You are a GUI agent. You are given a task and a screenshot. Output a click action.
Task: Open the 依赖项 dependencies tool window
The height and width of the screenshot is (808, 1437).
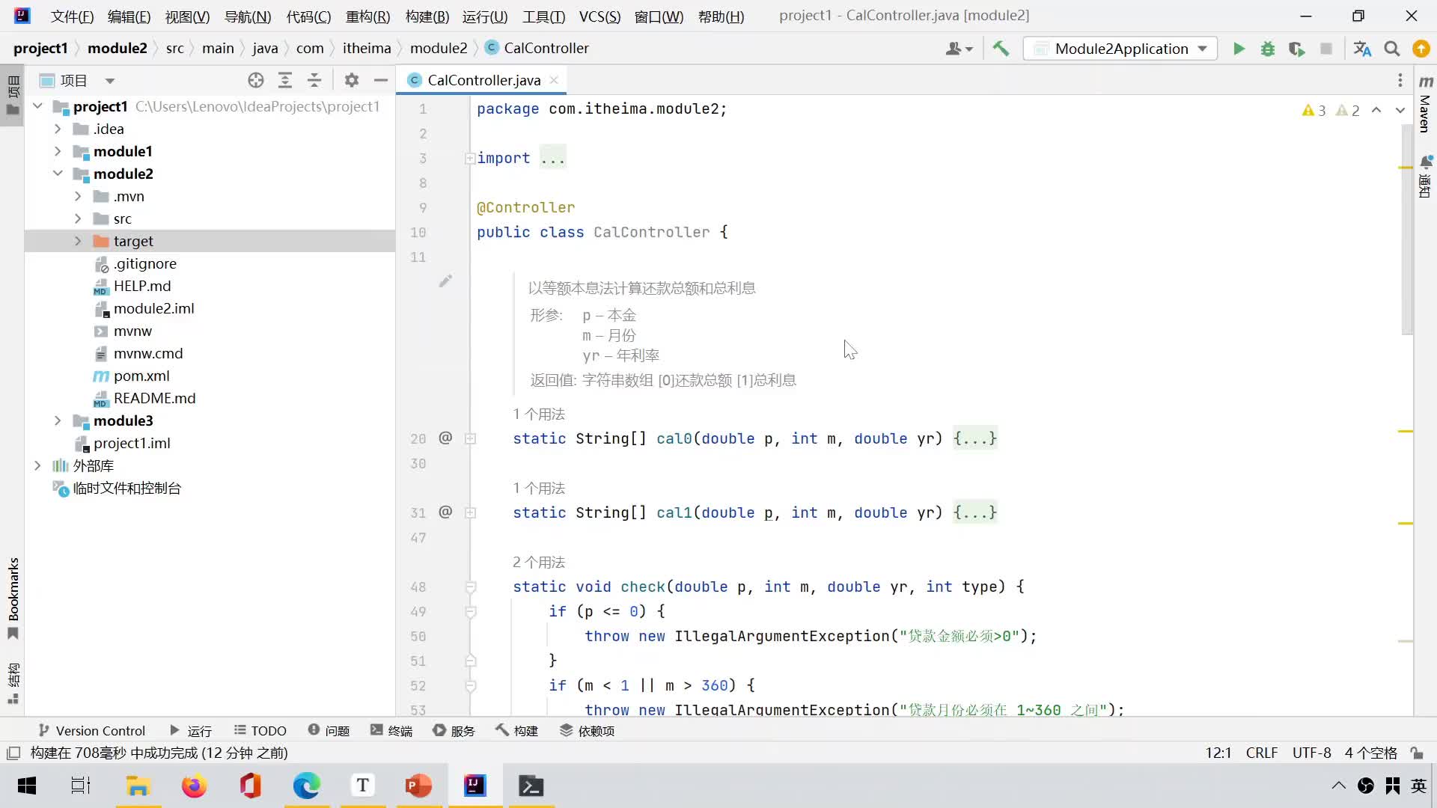point(588,731)
